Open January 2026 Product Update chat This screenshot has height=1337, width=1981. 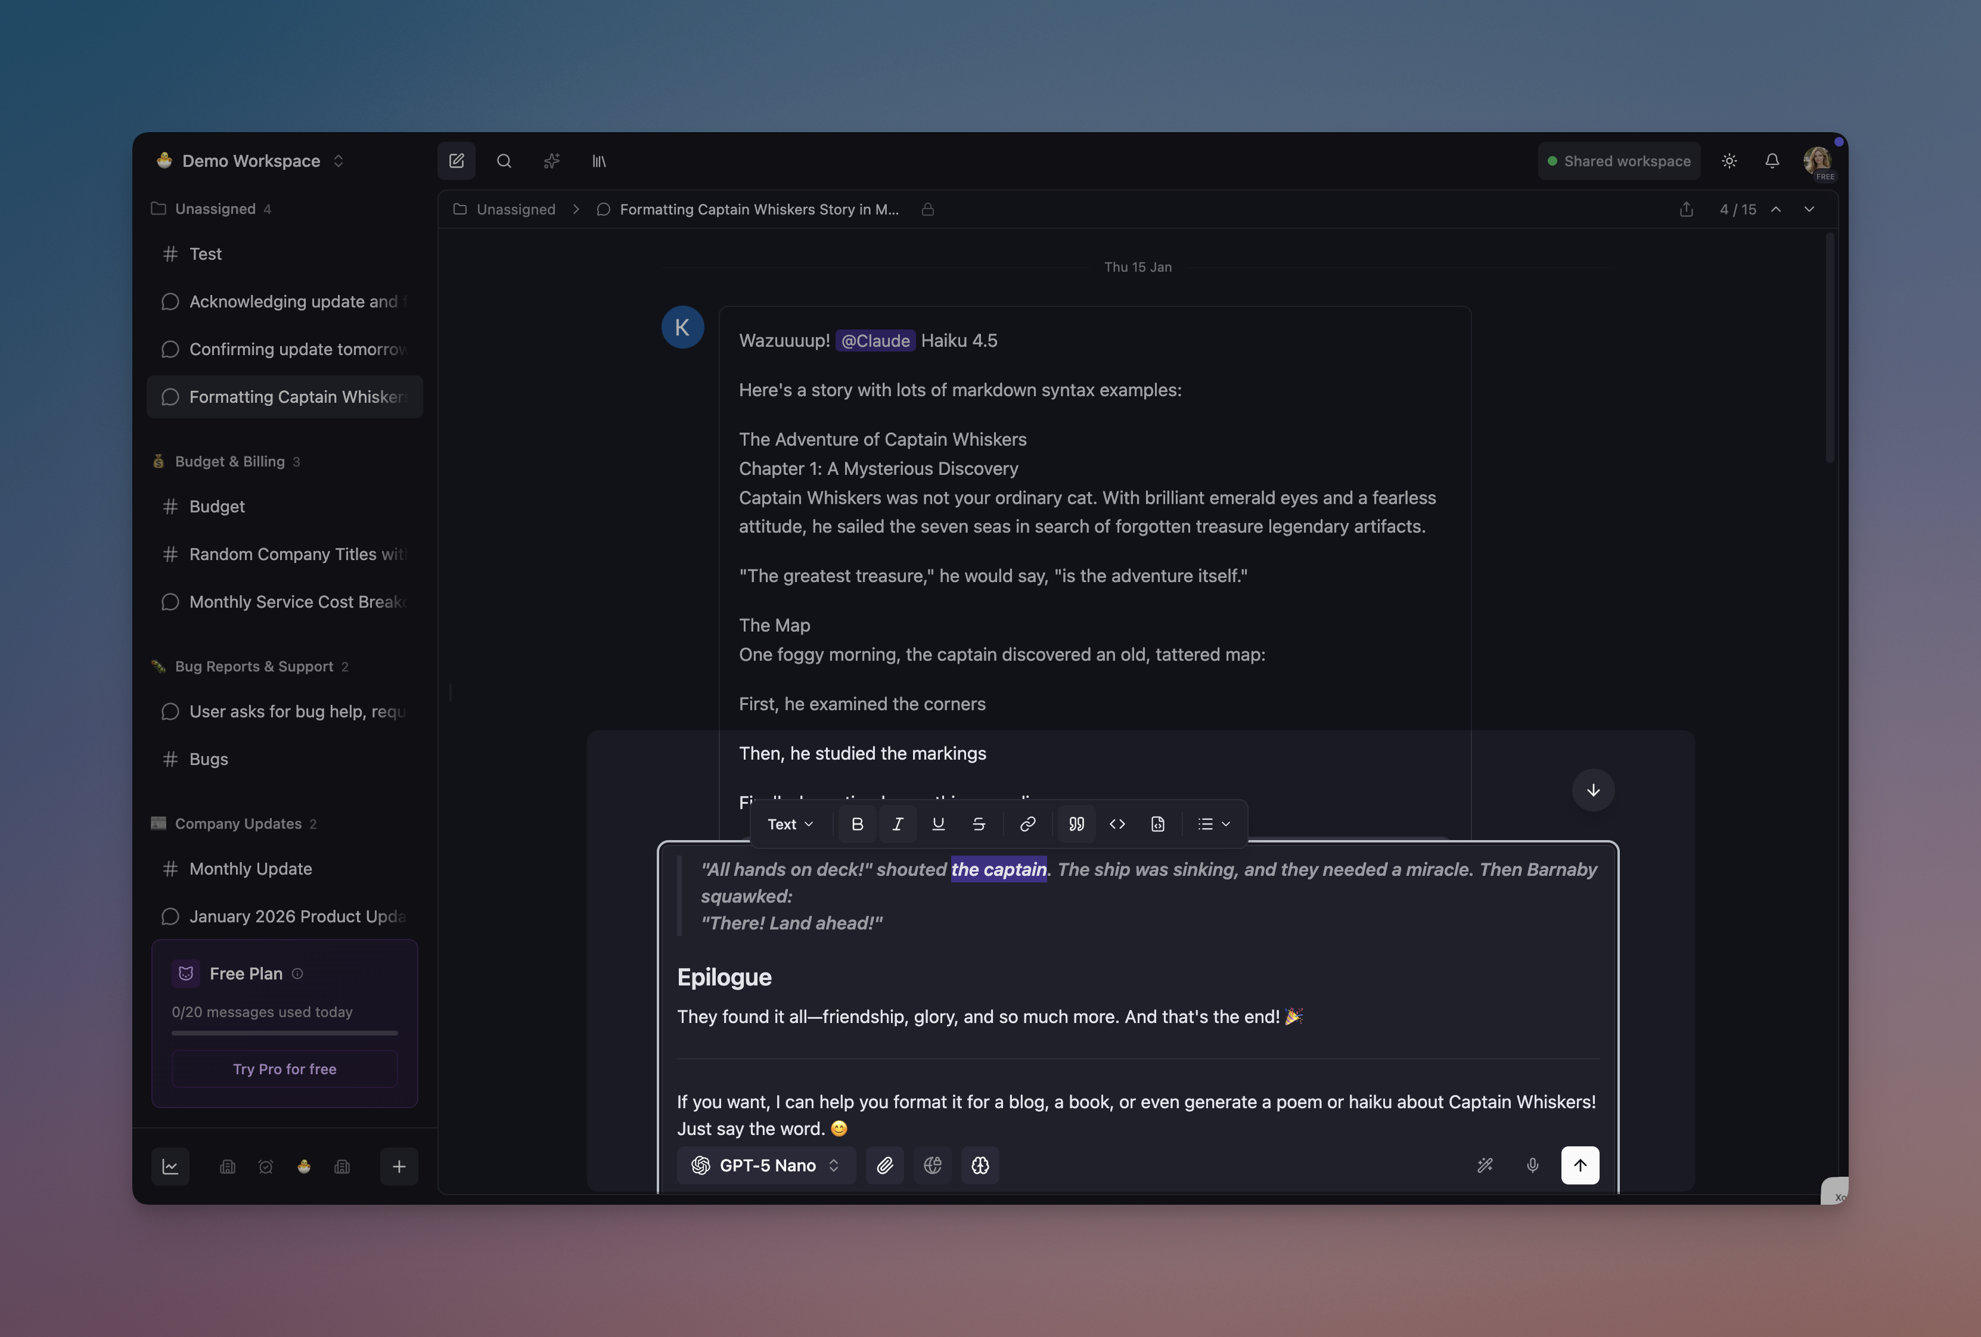click(x=285, y=916)
